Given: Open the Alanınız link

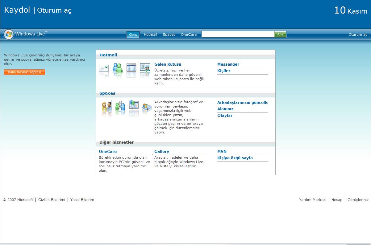Looking at the screenshot, I should click(x=225, y=109).
